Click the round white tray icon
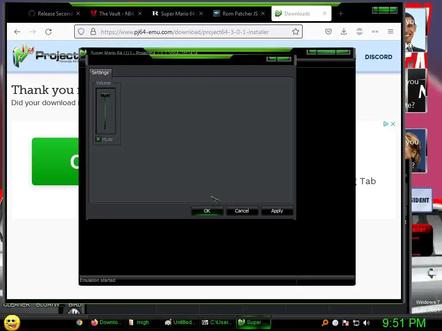Screen dimensions: 442x331 pos(335,323)
